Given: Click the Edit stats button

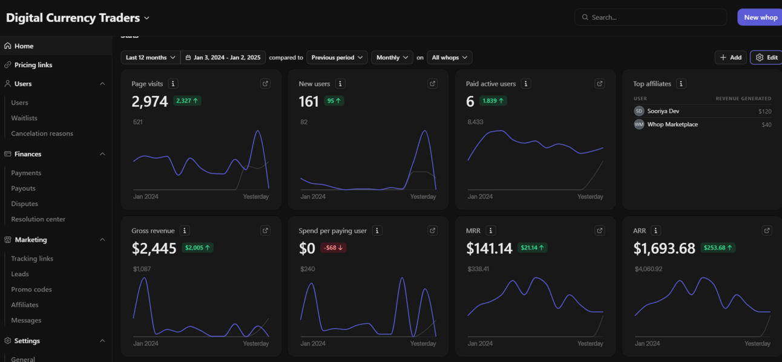Looking at the screenshot, I should click(x=766, y=57).
